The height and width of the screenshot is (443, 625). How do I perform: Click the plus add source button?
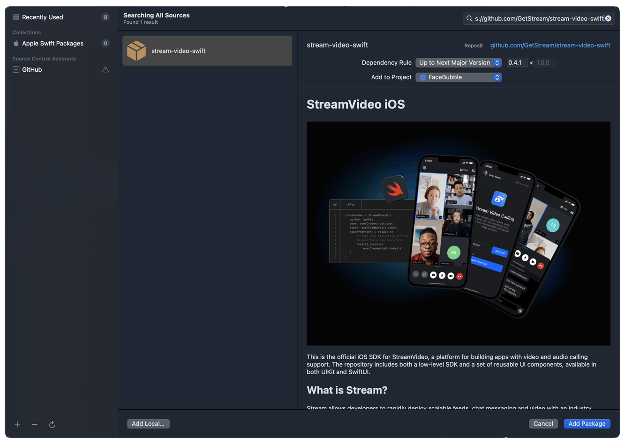(17, 424)
